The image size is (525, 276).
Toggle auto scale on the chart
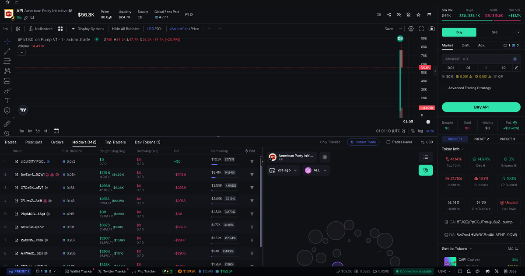[430, 131]
